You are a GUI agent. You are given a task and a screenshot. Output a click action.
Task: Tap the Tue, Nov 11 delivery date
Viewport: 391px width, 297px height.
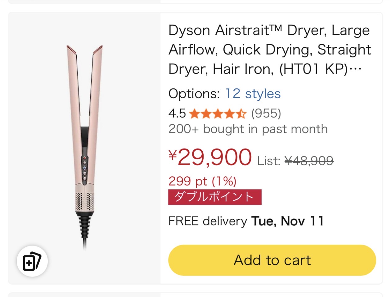click(287, 221)
